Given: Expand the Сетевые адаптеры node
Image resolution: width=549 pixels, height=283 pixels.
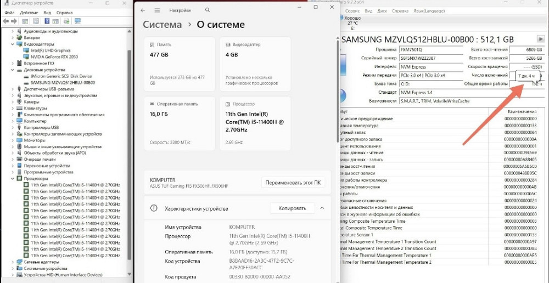Looking at the screenshot, I should (x=13, y=262).
